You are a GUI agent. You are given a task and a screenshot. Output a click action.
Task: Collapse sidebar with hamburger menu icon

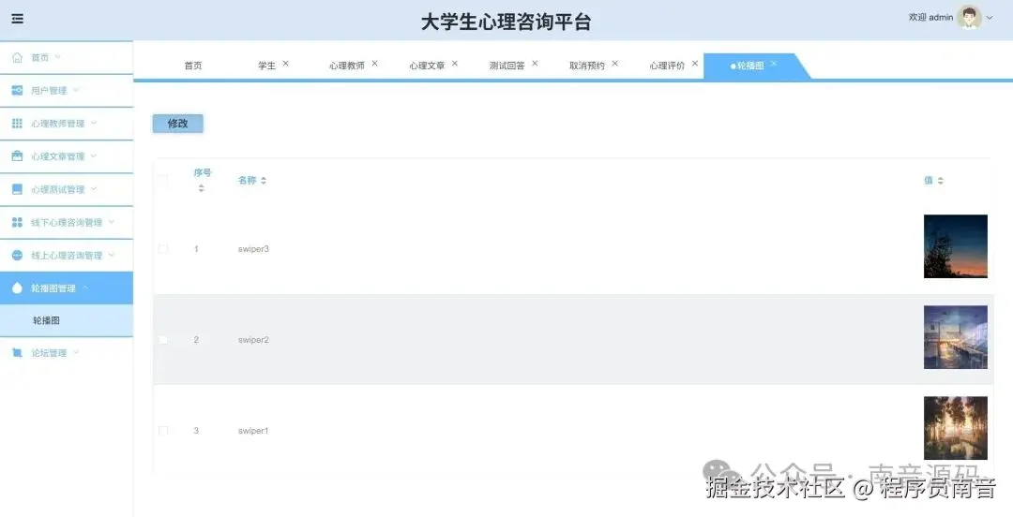coord(18,19)
